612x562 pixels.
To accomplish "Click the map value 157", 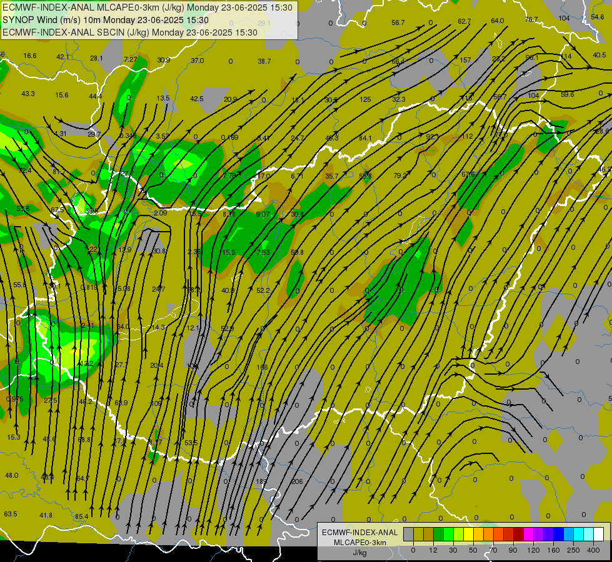I will click(465, 60).
